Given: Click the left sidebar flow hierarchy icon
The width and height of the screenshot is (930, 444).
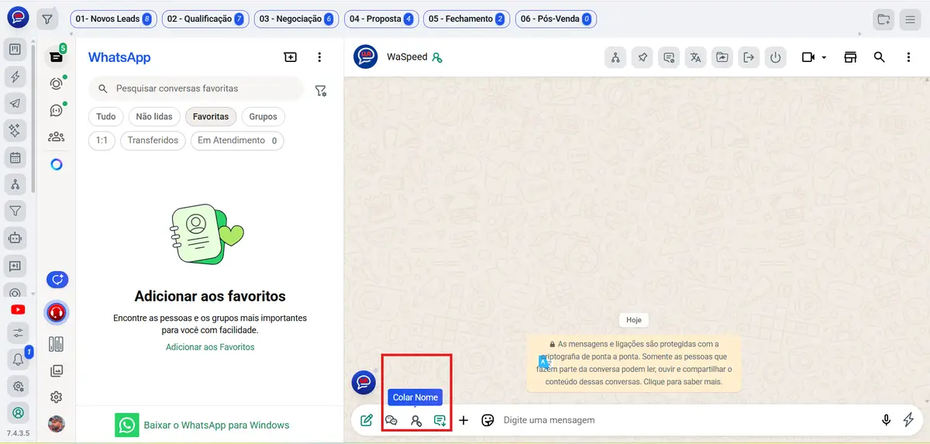Looking at the screenshot, I should click(x=15, y=184).
